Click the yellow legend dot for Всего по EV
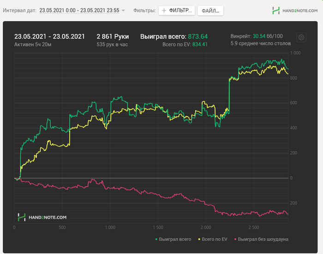Viewport: 323px width, 254px height. pyautogui.click(x=199, y=239)
